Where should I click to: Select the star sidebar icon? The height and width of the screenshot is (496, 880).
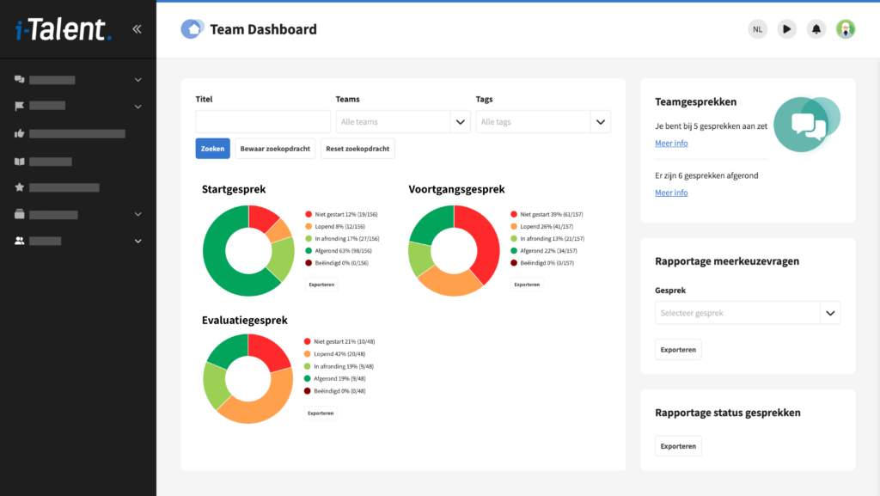tap(20, 187)
